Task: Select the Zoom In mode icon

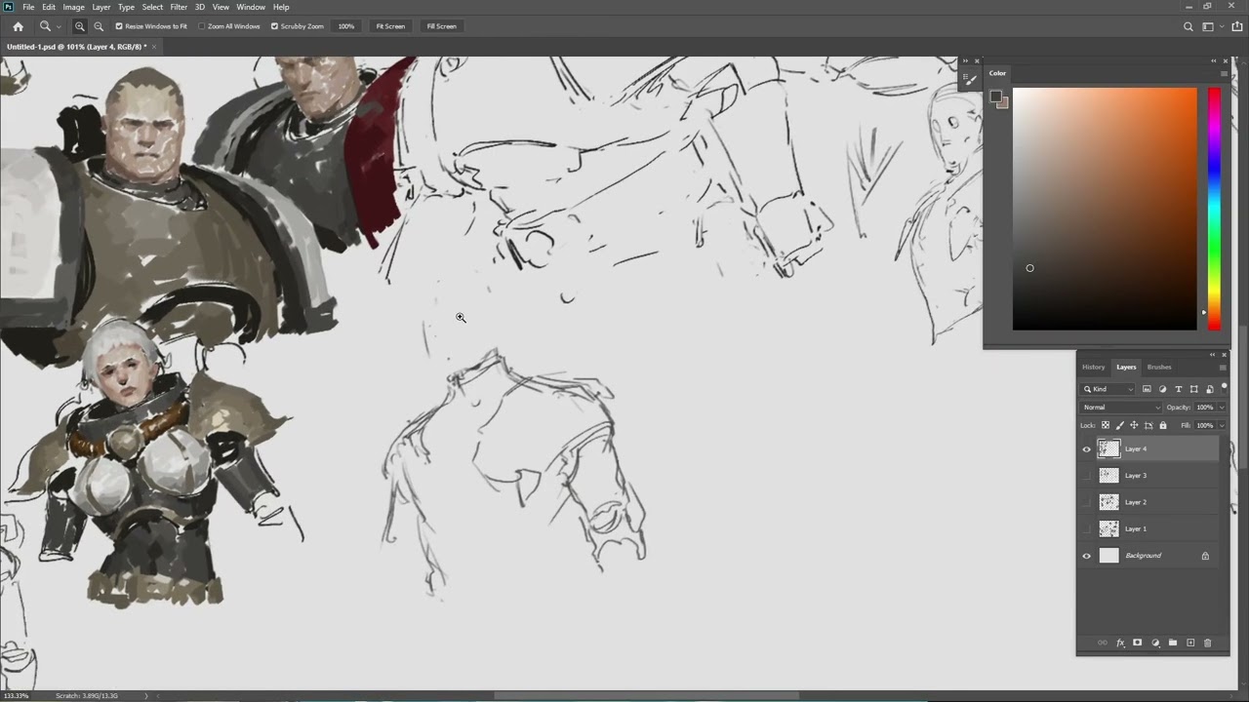Action: pyautogui.click(x=80, y=26)
